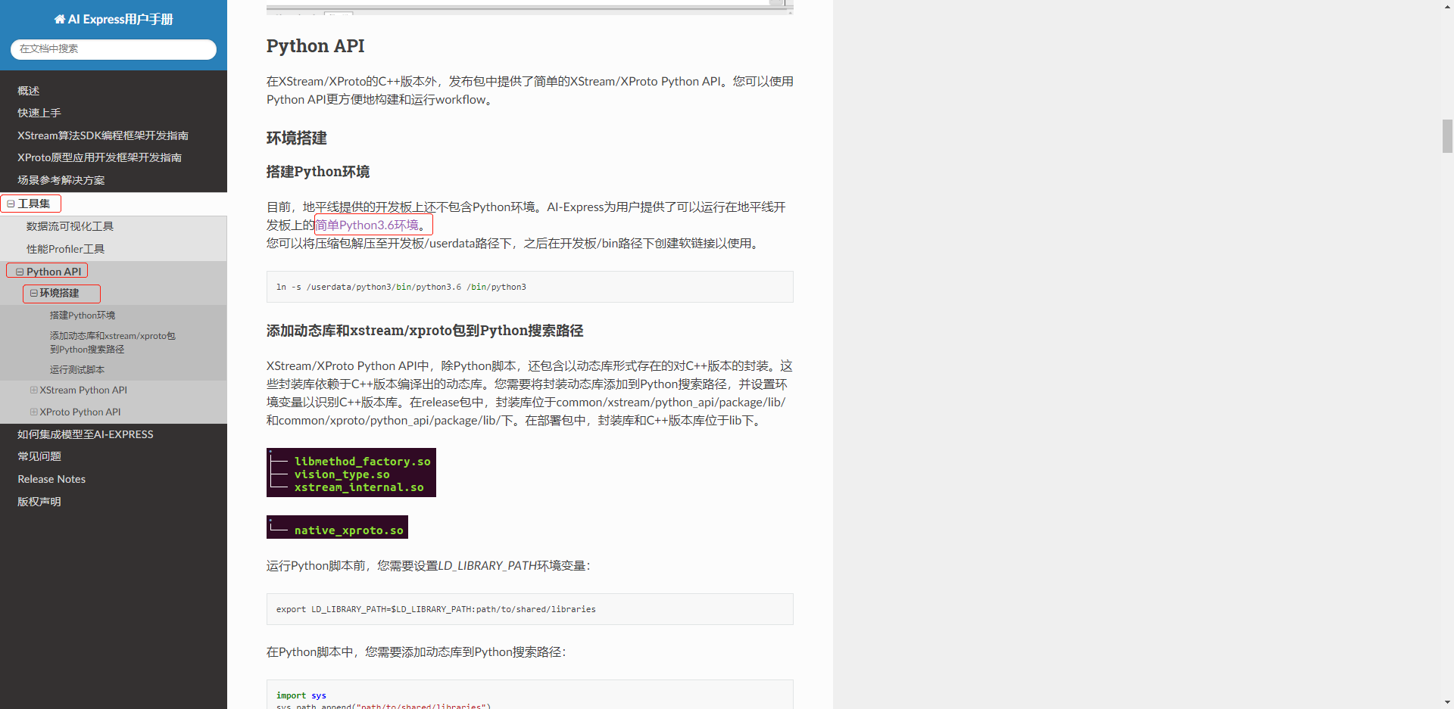Expand the XProto Python API node icon

pyautogui.click(x=33, y=412)
